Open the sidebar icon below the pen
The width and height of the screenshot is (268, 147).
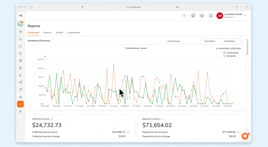click(x=20, y=83)
